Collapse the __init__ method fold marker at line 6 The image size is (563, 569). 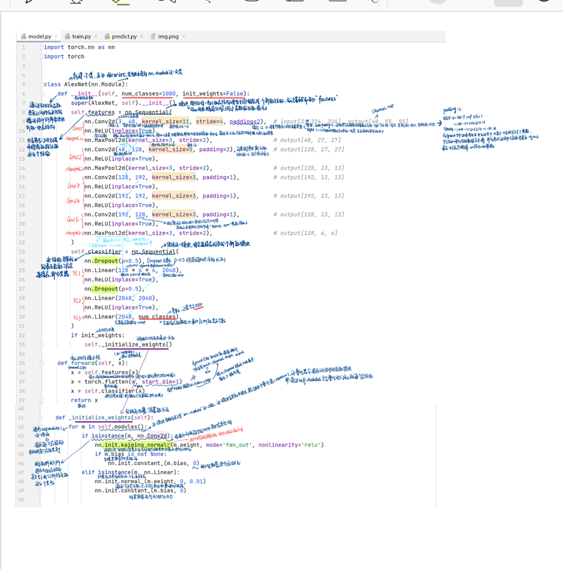[42, 94]
